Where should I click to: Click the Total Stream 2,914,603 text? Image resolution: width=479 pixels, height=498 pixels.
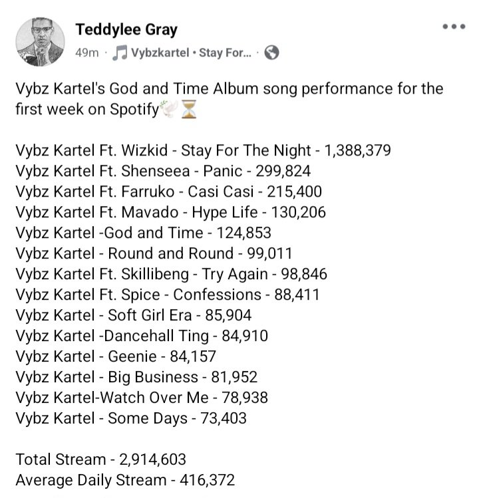tap(100, 459)
